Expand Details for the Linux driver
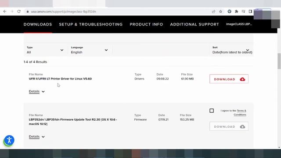The image size is (281, 158). coord(37,91)
